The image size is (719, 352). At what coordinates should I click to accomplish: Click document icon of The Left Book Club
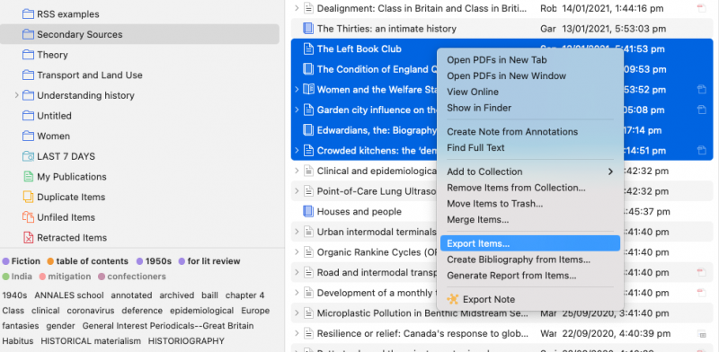tap(308, 49)
